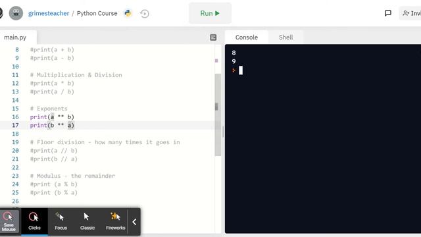Click the user avatar icon
421x237 pixels.
point(16,13)
